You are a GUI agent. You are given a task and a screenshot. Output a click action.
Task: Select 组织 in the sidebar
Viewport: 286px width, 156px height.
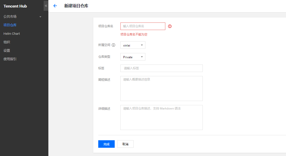[x=7, y=42]
